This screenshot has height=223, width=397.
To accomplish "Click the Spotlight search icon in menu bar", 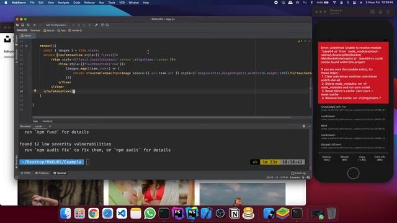I will (348, 2).
